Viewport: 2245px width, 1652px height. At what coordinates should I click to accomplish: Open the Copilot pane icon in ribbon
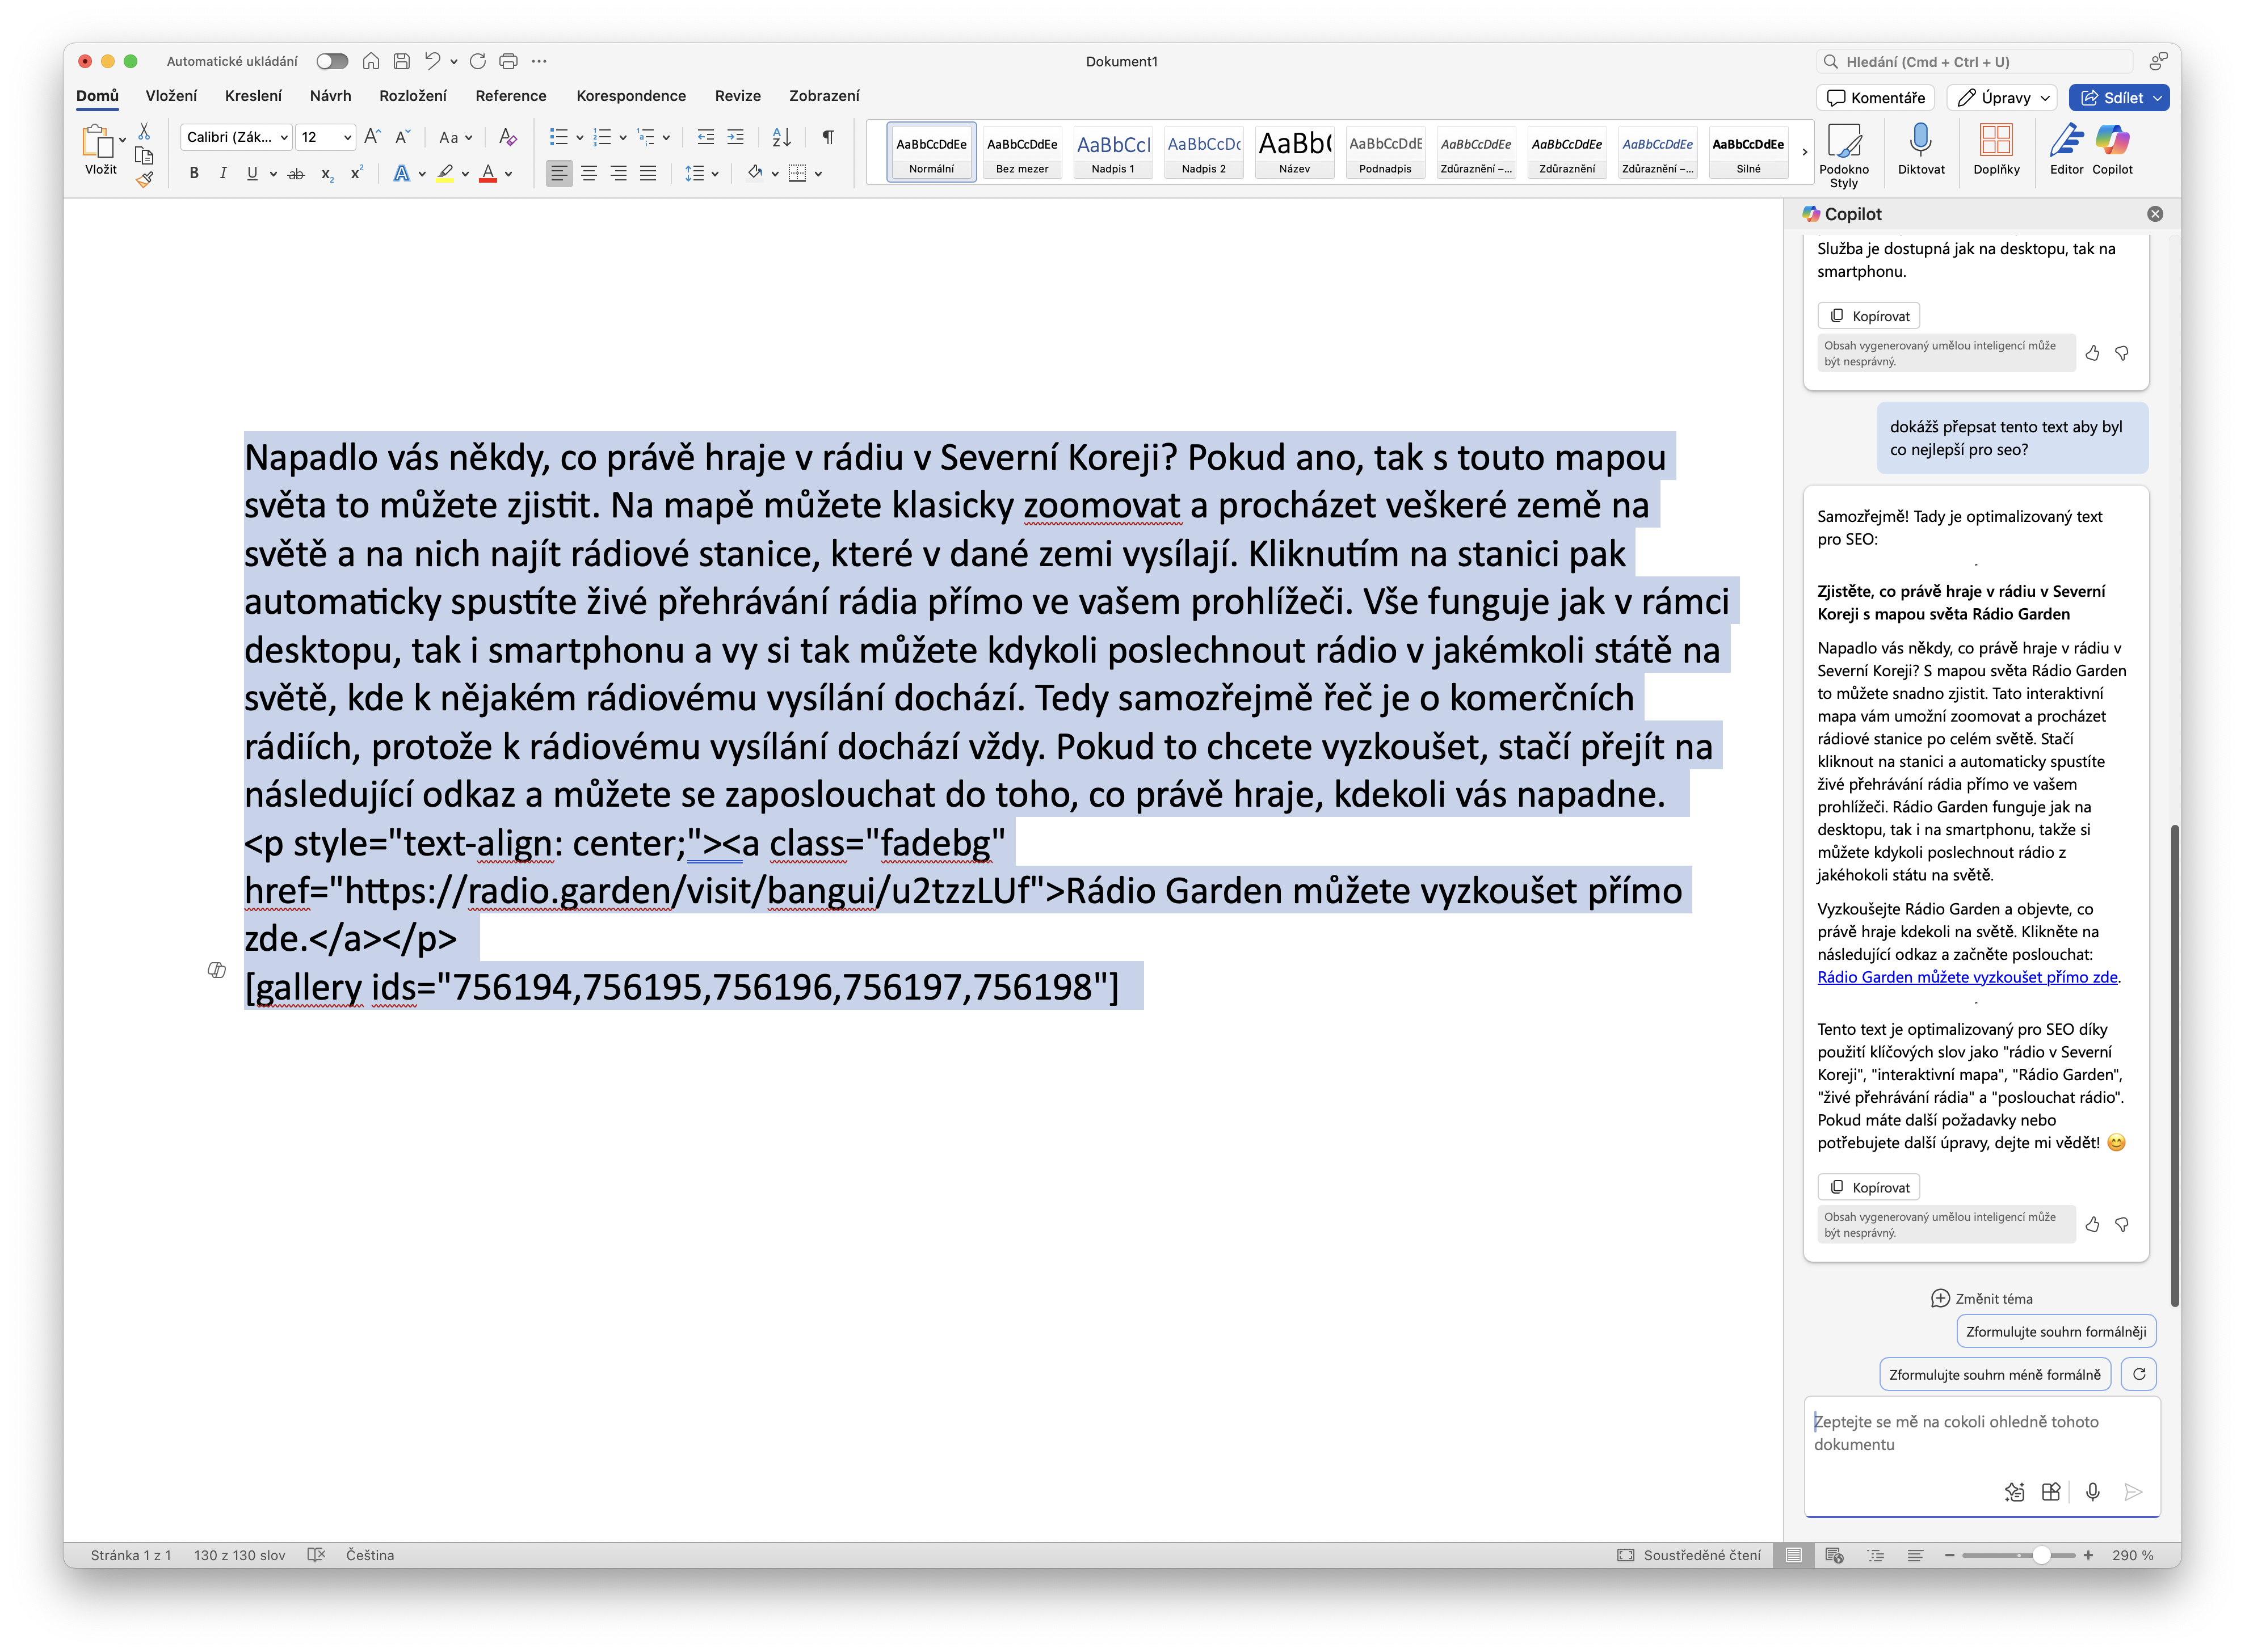2113,150
